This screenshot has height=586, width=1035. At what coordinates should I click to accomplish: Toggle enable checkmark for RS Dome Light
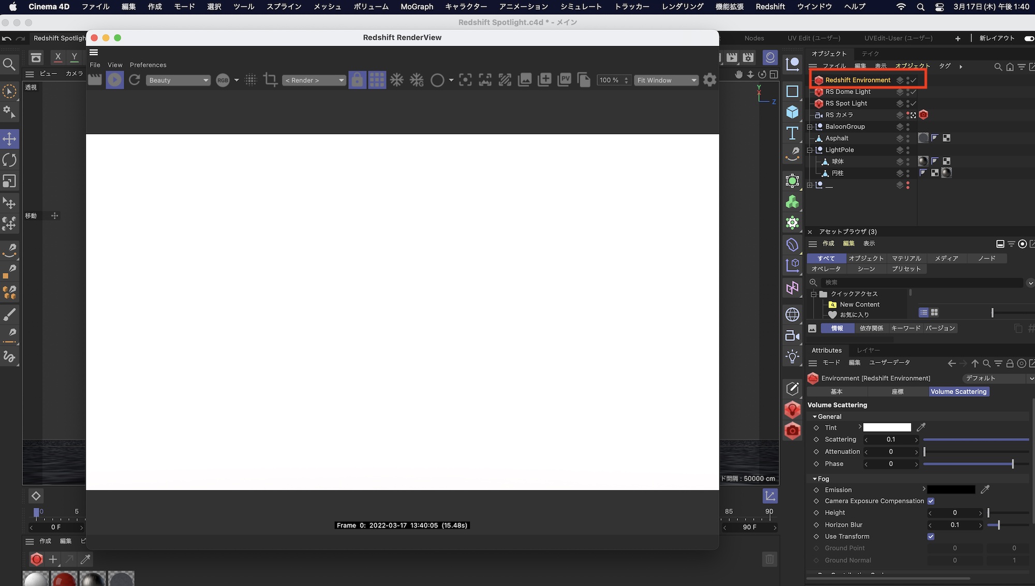914,92
